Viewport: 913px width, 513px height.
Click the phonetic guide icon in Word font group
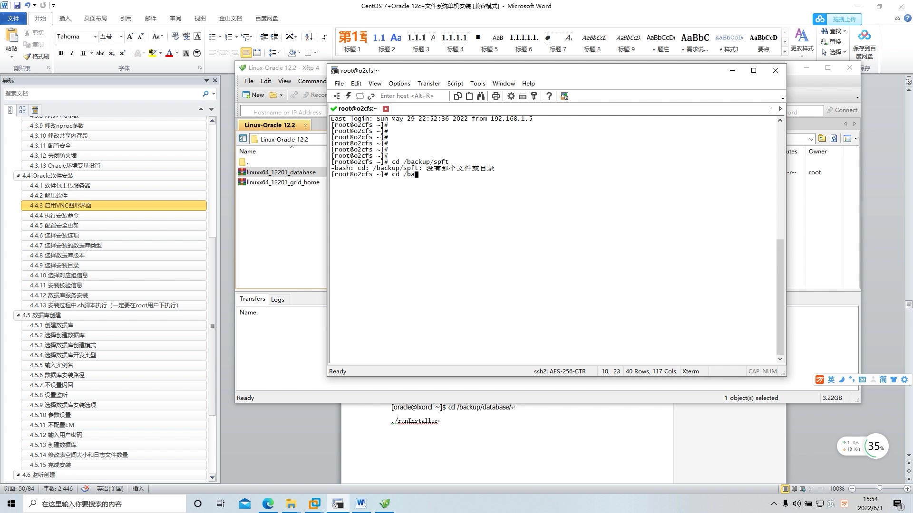coord(186,37)
